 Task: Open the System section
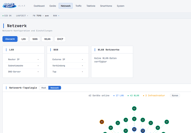pyautogui.click(x=121, y=6)
